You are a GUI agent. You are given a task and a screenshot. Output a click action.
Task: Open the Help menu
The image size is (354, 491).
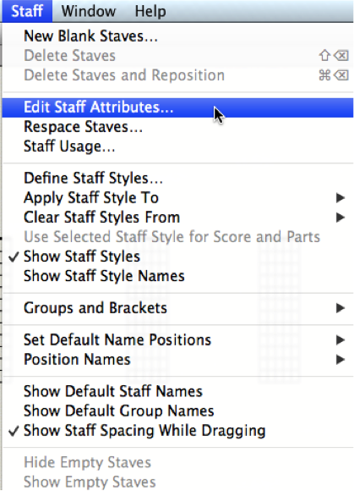[x=150, y=11]
